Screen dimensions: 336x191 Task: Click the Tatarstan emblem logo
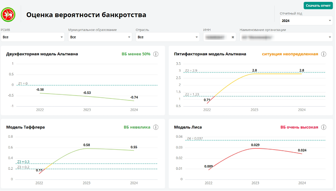coord(8,15)
